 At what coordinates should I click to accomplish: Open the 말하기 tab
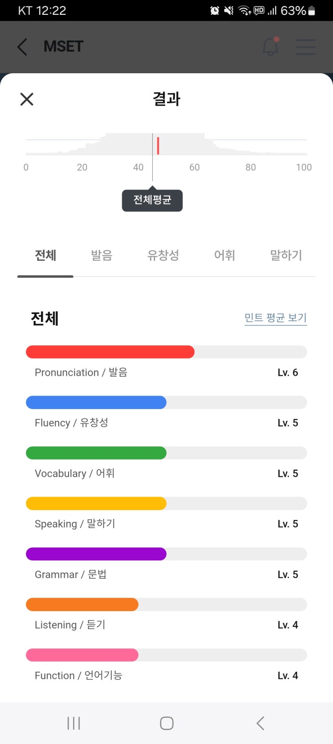[x=286, y=255]
